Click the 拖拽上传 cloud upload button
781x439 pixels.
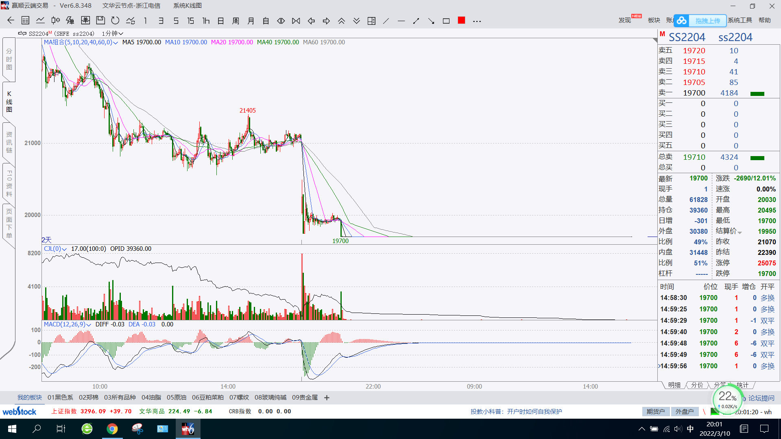coord(700,21)
